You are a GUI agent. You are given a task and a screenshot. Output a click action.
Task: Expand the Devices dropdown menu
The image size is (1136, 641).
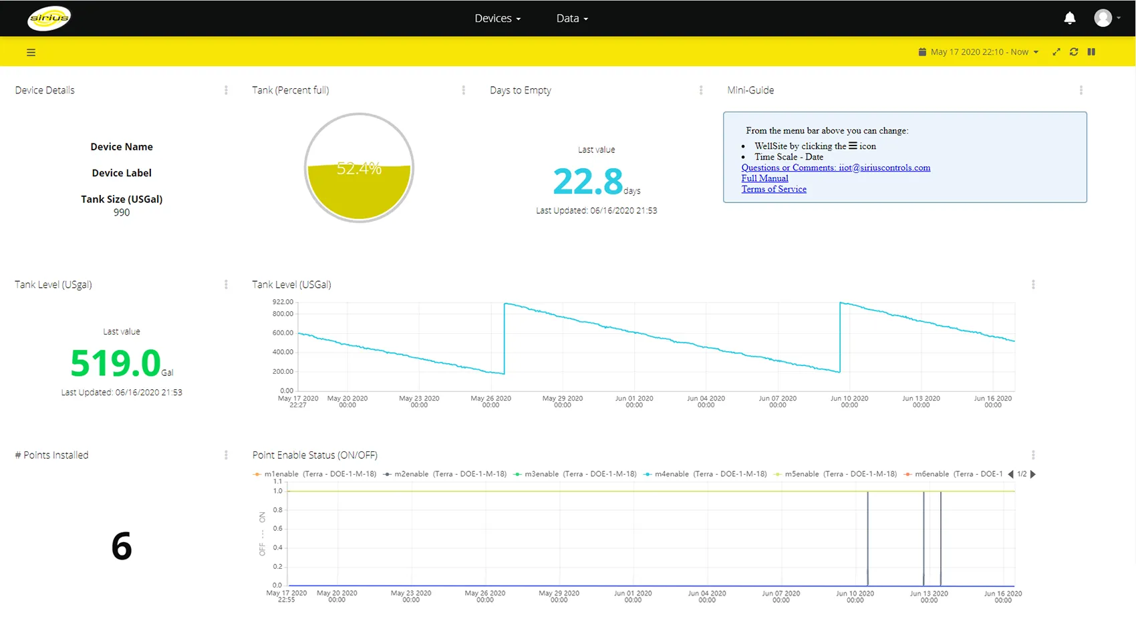point(498,18)
